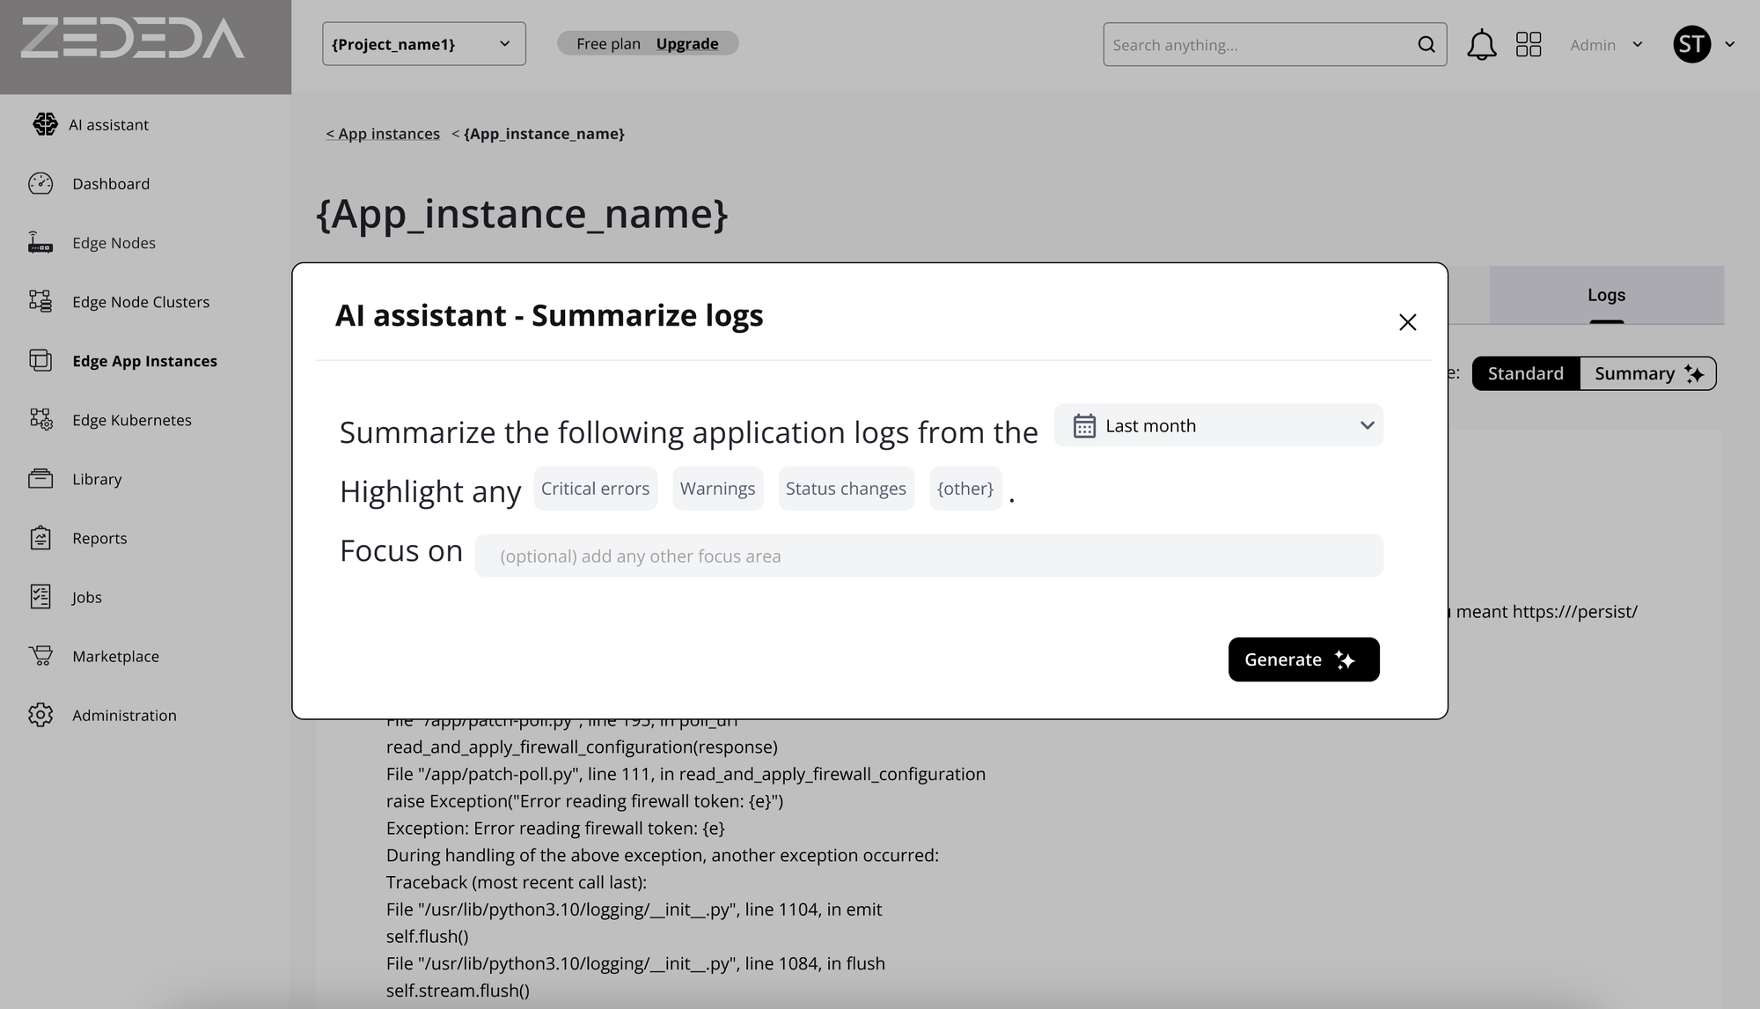Viewport: 1760px width, 1009px height.
Task: Open the {Project_name1} project dropdown
Action: pos(423,44)
